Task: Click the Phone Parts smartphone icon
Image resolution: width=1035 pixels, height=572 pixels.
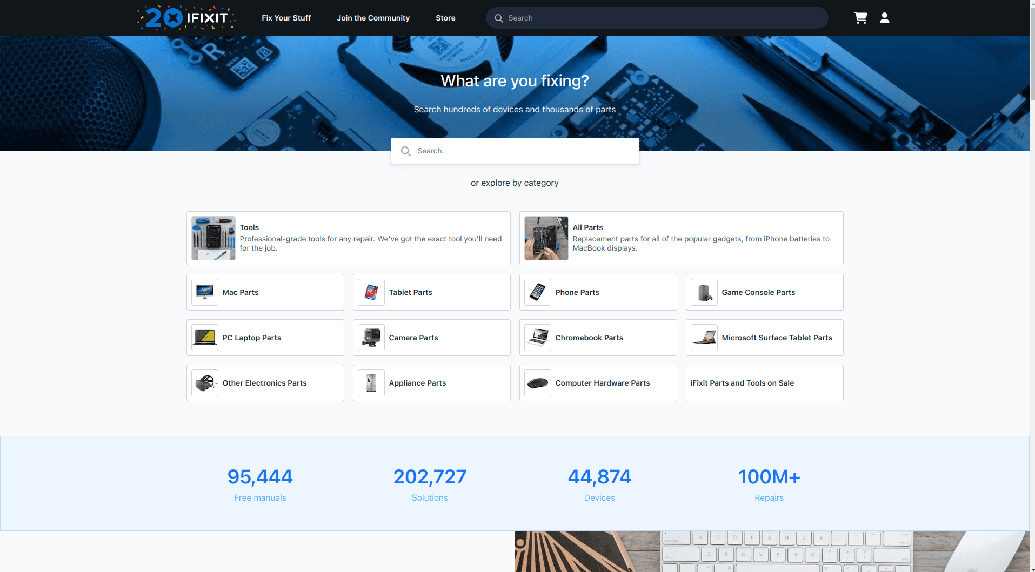Action: pyautogui.click(x=538, y=292)
